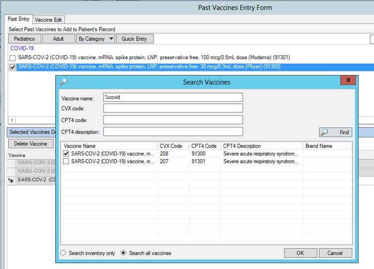The width and height of the screenshot is (374, 269).
Task: Click the CVX code input field
Action: coord(173,108)
